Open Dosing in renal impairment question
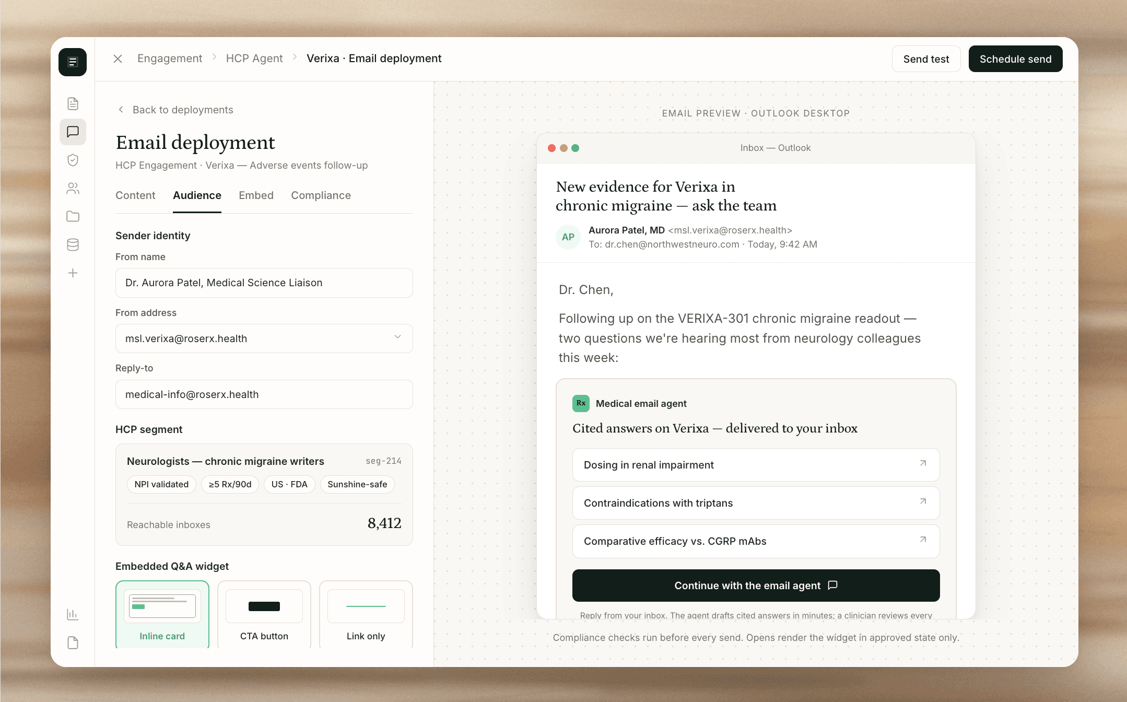This screenshot has height=702, width=1127. (756, 465)
